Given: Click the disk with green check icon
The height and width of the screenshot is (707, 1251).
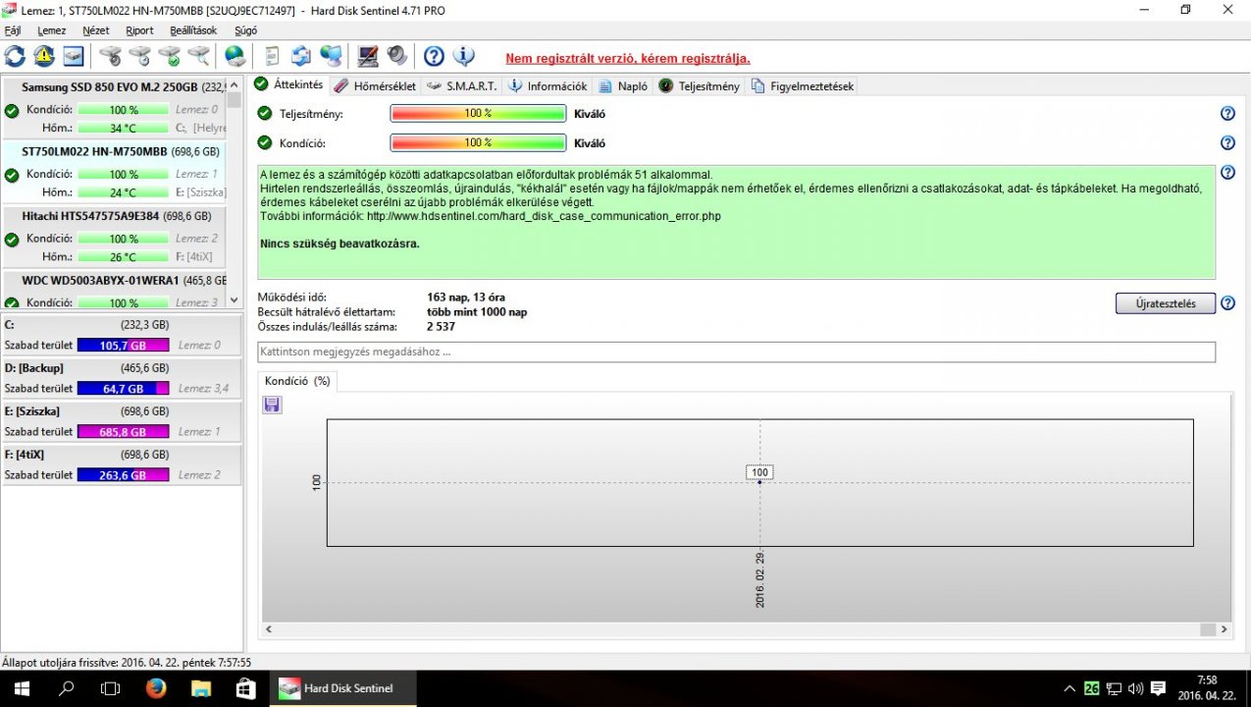Looking at the screenshot, I should (170, 56).
